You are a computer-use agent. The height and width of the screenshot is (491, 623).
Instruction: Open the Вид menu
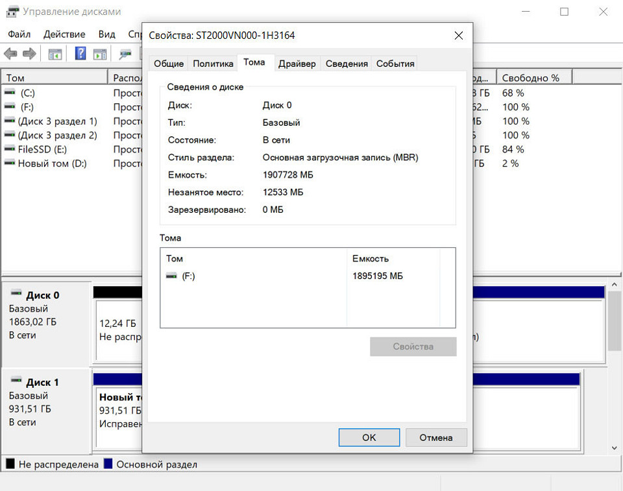coord(106,34)
